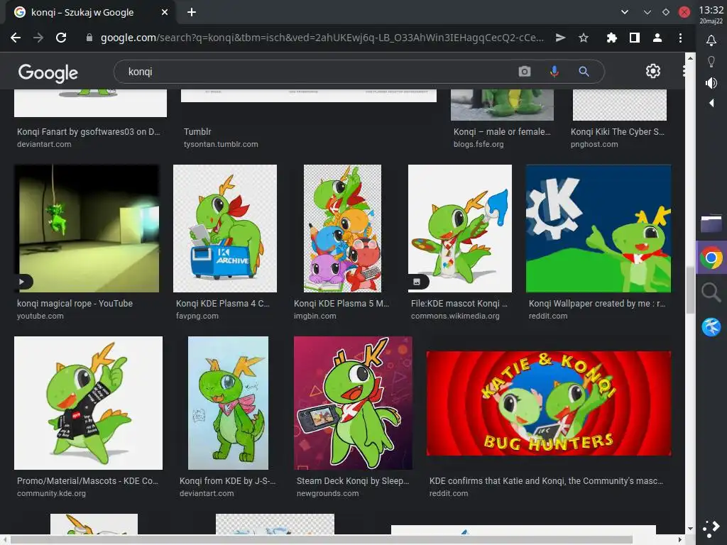Expand hidden tray icons arrow

(x=711, y=103)
